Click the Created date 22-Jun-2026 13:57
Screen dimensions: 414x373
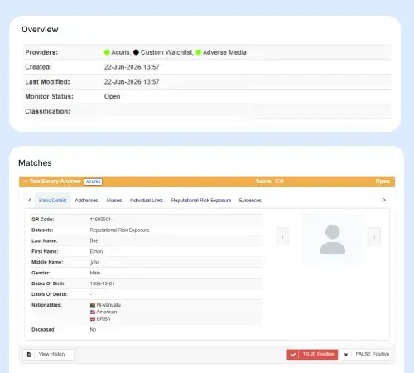[x=132, y=67]
